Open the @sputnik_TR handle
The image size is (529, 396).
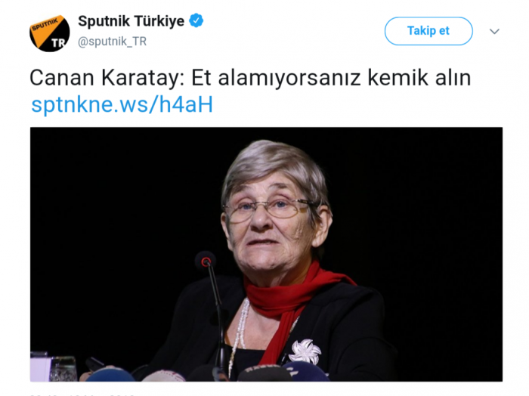113,42
